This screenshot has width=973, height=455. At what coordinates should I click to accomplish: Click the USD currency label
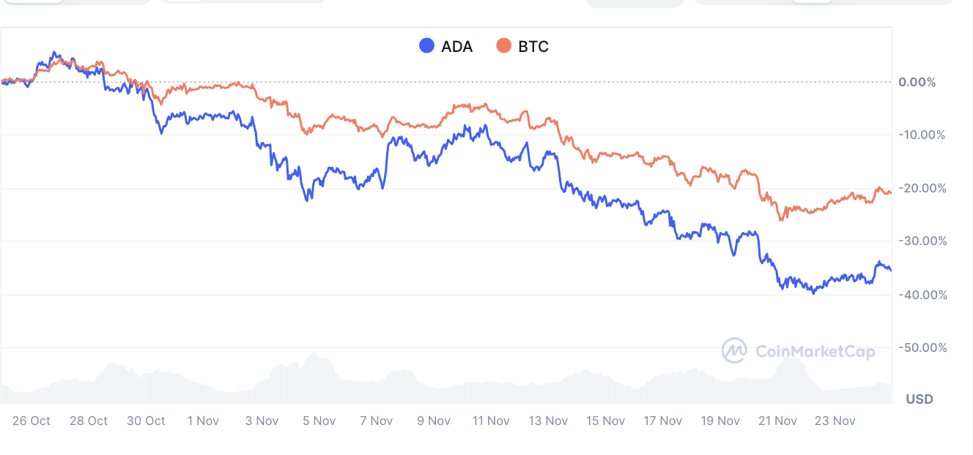(920, 399)
